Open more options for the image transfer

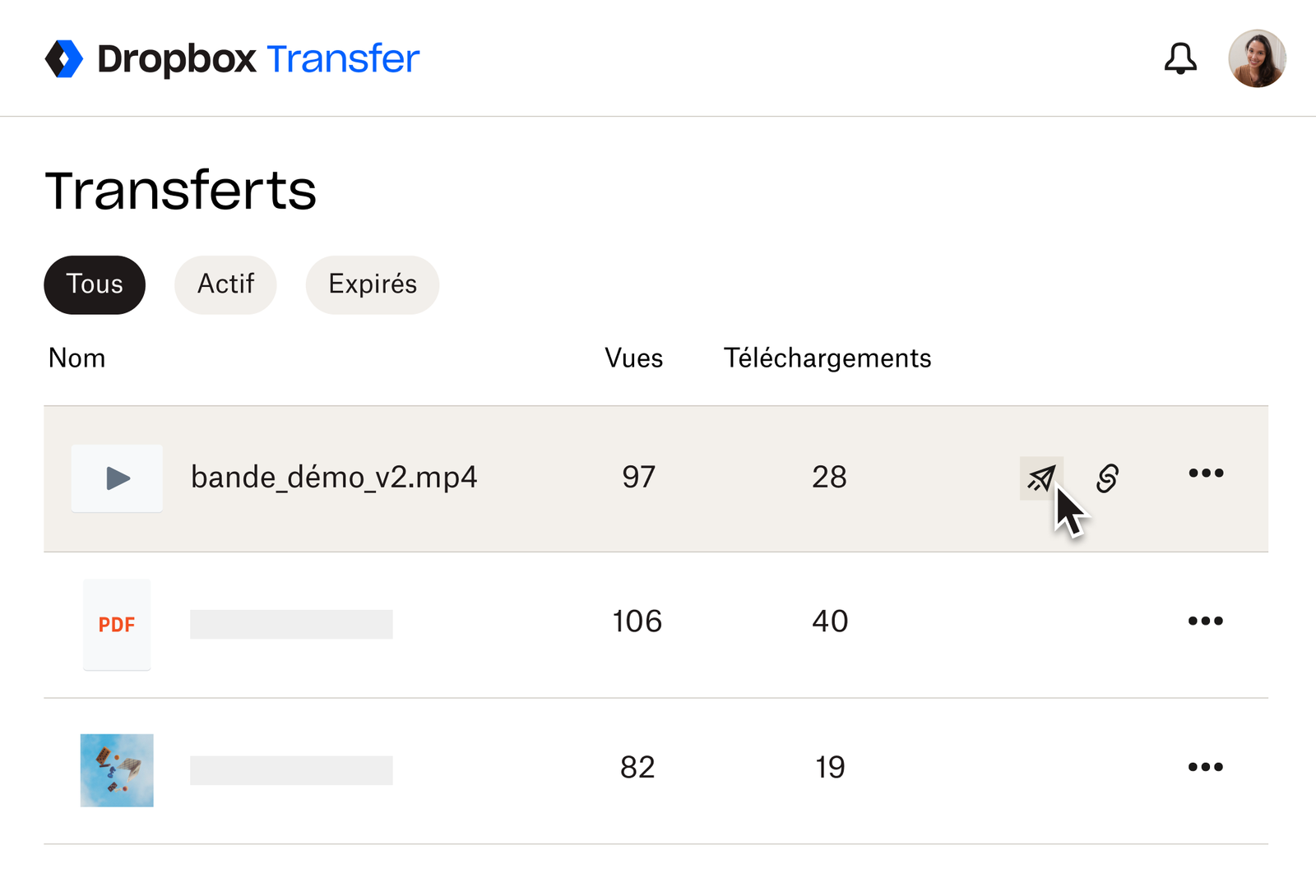click(x=1206, y=766)
